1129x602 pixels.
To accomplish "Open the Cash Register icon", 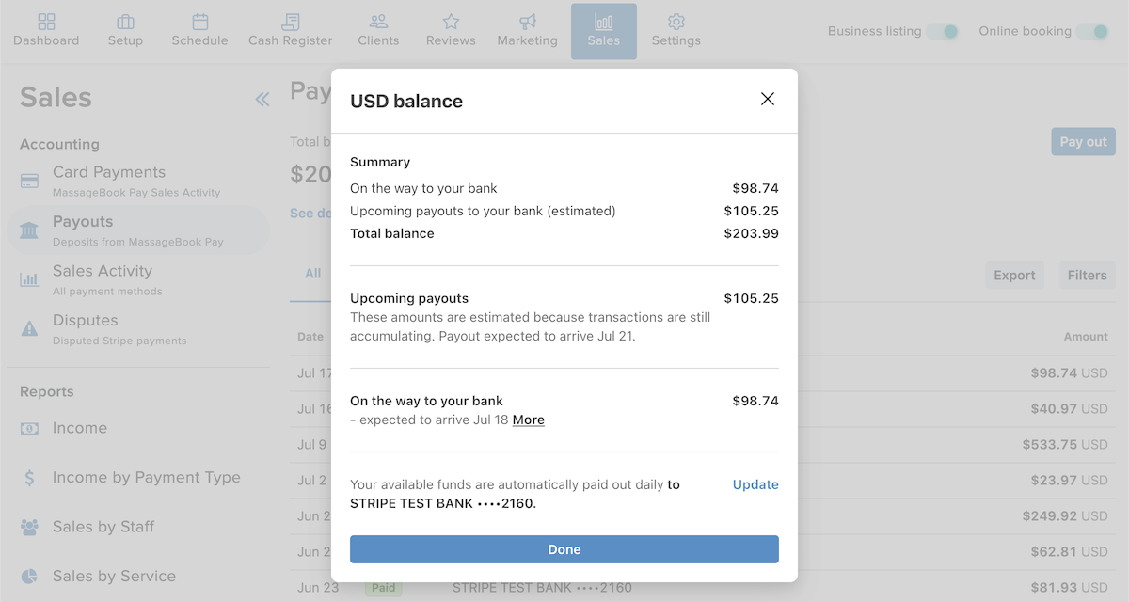I will [x=291, y=22].
